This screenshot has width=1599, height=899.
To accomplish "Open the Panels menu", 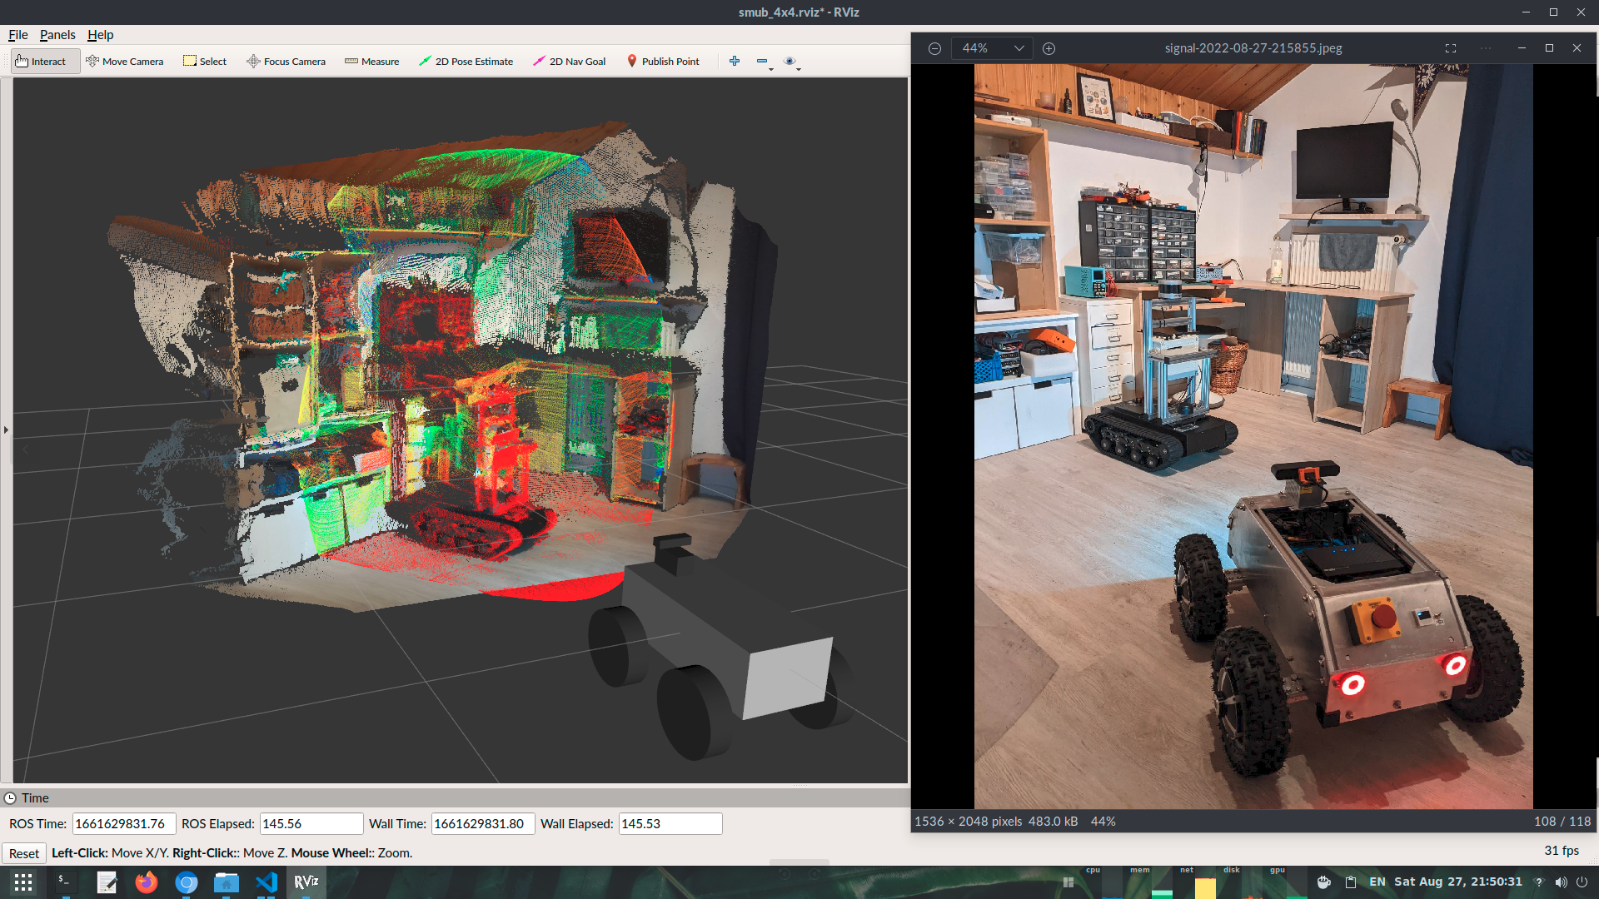I will click(57, 35).
